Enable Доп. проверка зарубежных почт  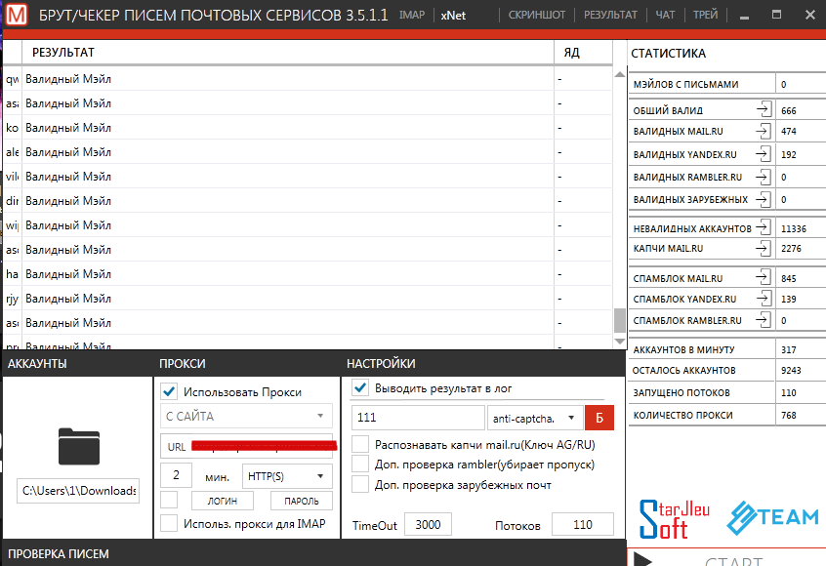360,485
